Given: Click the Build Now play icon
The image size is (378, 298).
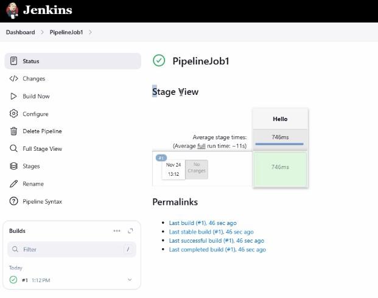Looking at the screenshot, I should coord(14,96).
